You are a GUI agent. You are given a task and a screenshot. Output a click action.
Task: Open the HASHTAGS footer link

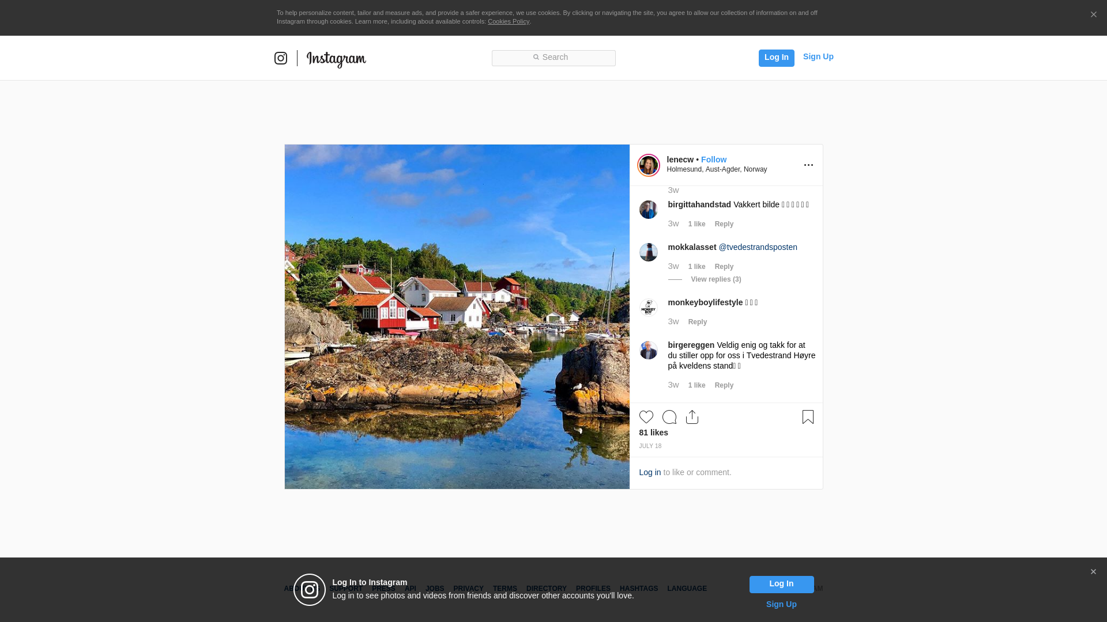tap(638, 589)
